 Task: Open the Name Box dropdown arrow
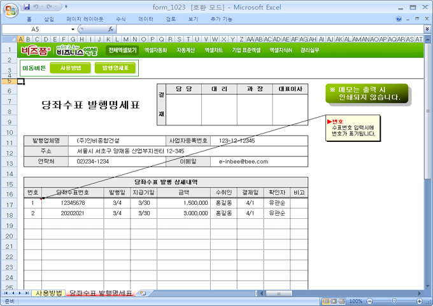pos(73,29)
